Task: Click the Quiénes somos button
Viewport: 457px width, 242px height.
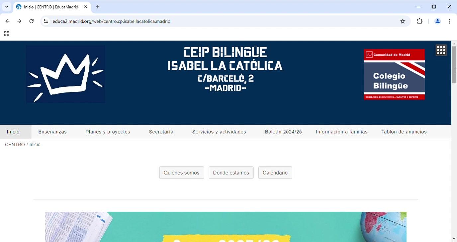Action: [182, 173]
